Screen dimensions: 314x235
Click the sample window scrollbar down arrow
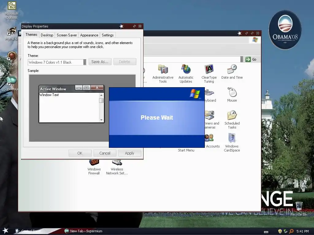(x=101, y=120)
